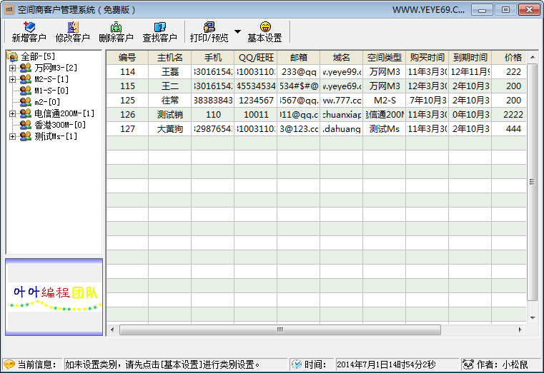Maximize the 空间商客户管理系统 window
The image size is (544, 373).
click(x=505, y=10)
